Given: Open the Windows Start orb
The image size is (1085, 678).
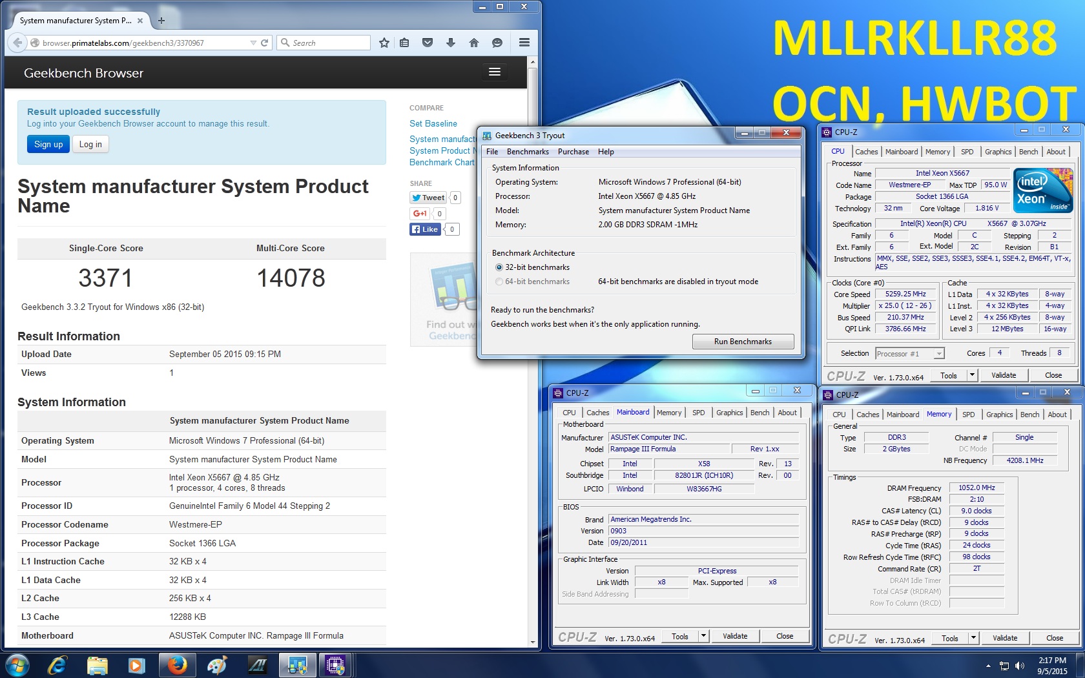Looking at the screenshot, I should [x=17, y=664].
